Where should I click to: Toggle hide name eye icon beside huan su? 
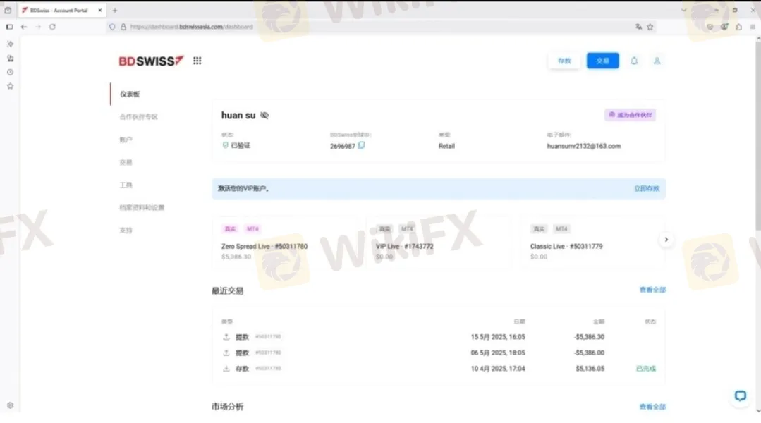point(264,116)
